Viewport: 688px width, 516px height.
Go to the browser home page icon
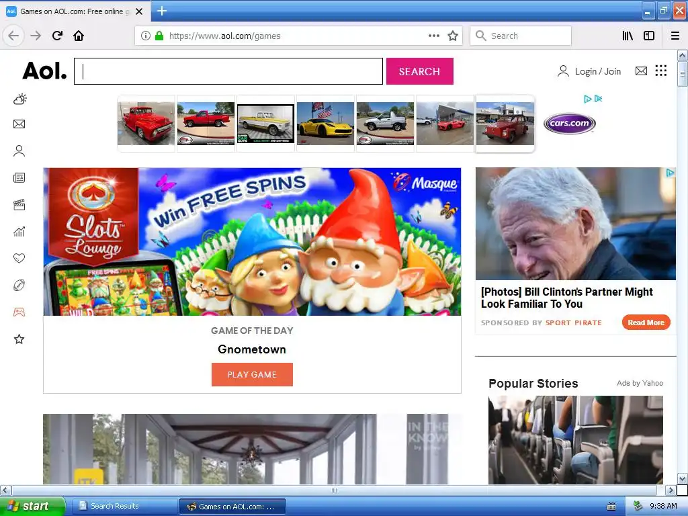pos(79,36)
